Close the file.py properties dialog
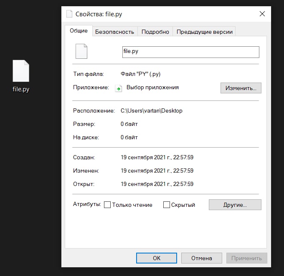Viewport: 284px width, 276px height. (262, 14)
